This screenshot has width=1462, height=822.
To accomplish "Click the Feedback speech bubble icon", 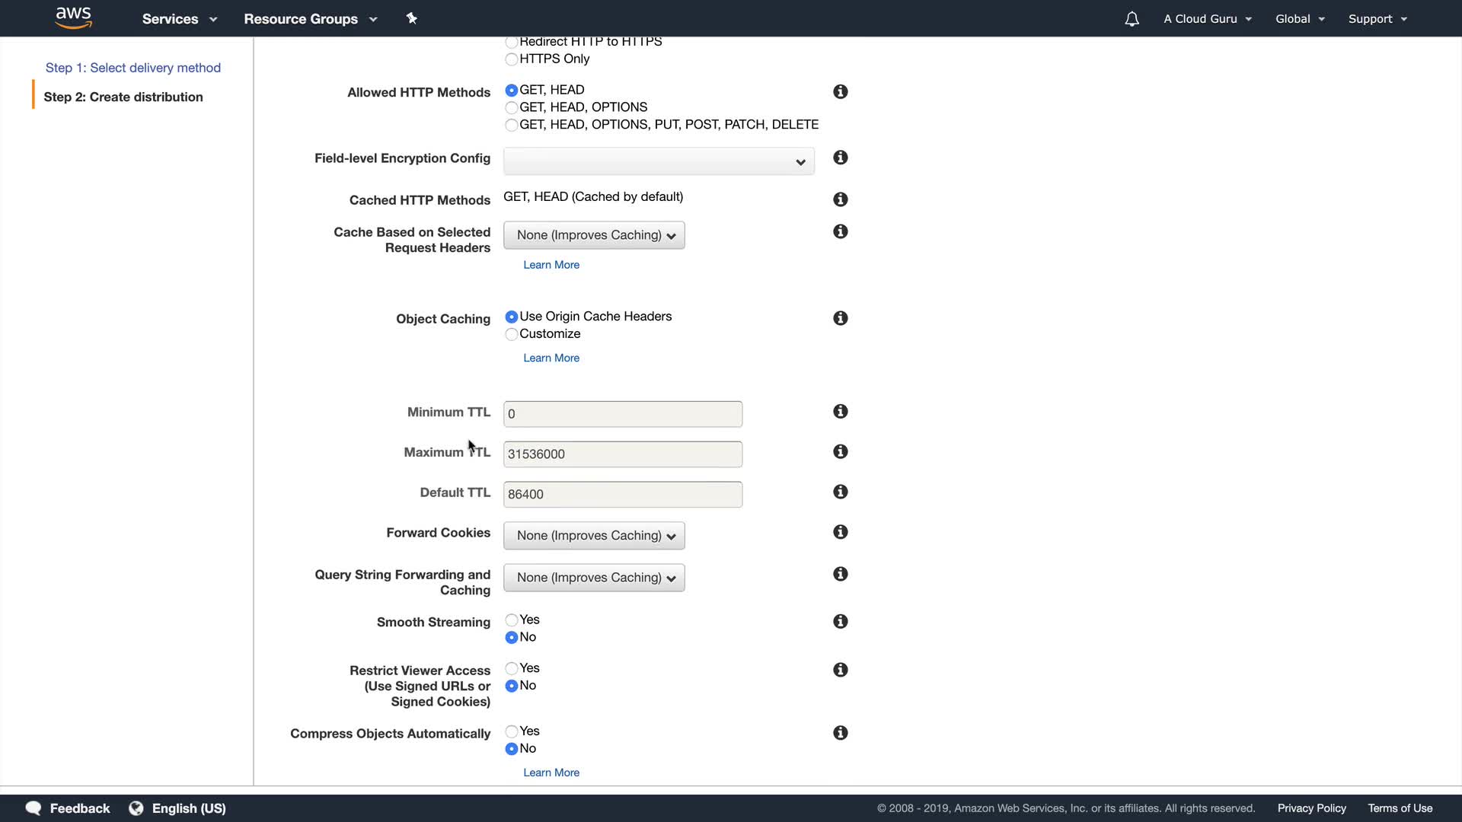I will 34,808.
